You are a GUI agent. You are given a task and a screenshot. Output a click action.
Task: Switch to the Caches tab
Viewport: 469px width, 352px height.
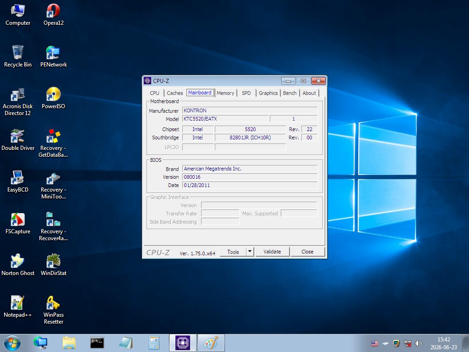coord(175,93)
